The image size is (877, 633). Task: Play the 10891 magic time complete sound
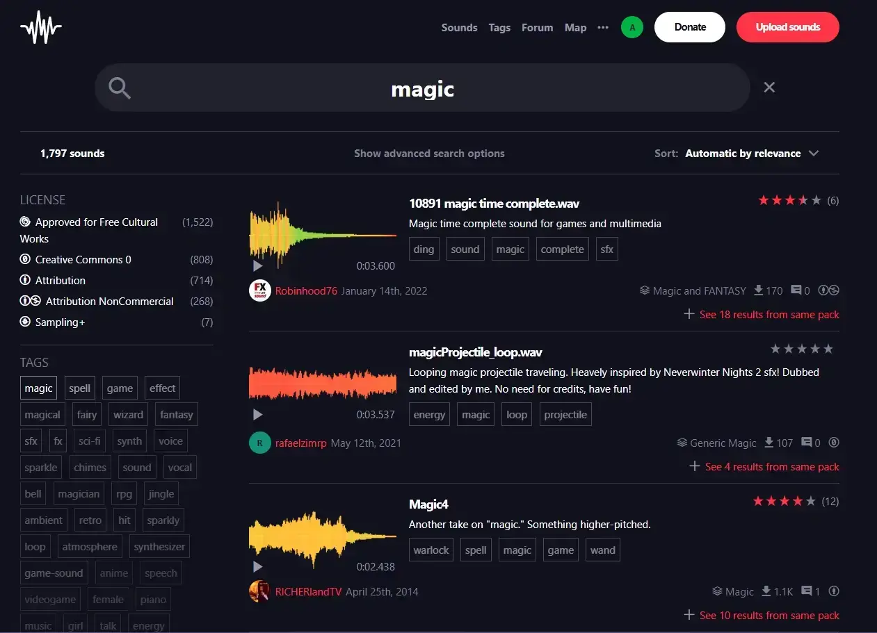click(x=258, y=265)
